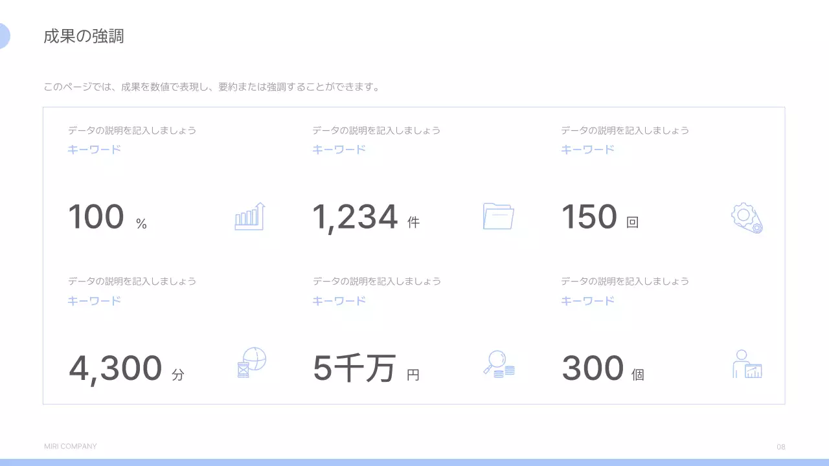This screenshot has width=829, height=466.
Task: Select the page number 08
Action: (x=780, y=447)
